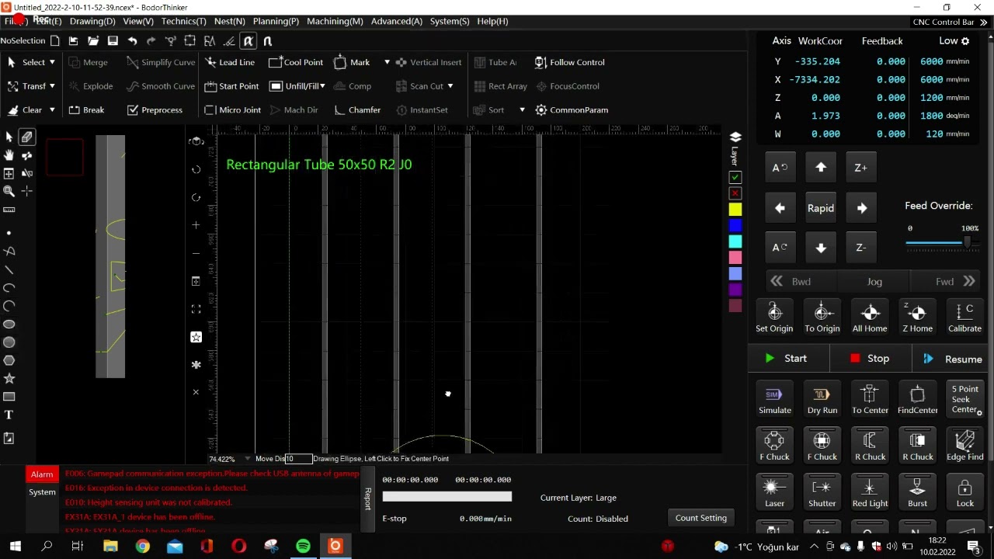994x559 pixels.
Task: Click the Measure ruler tool
Action: [x=9, y=210]
